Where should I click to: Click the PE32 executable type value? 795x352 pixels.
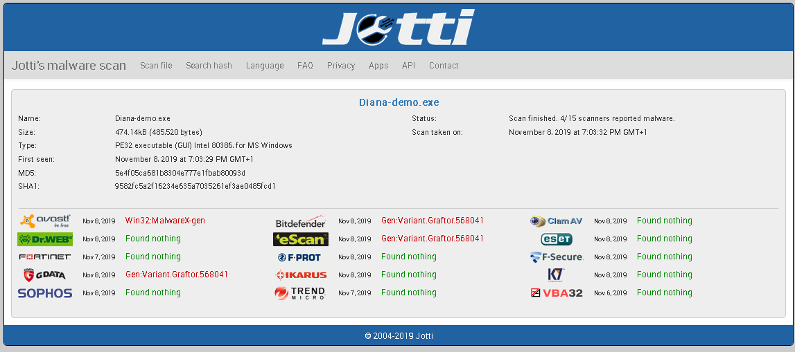[x=204, y=146]
